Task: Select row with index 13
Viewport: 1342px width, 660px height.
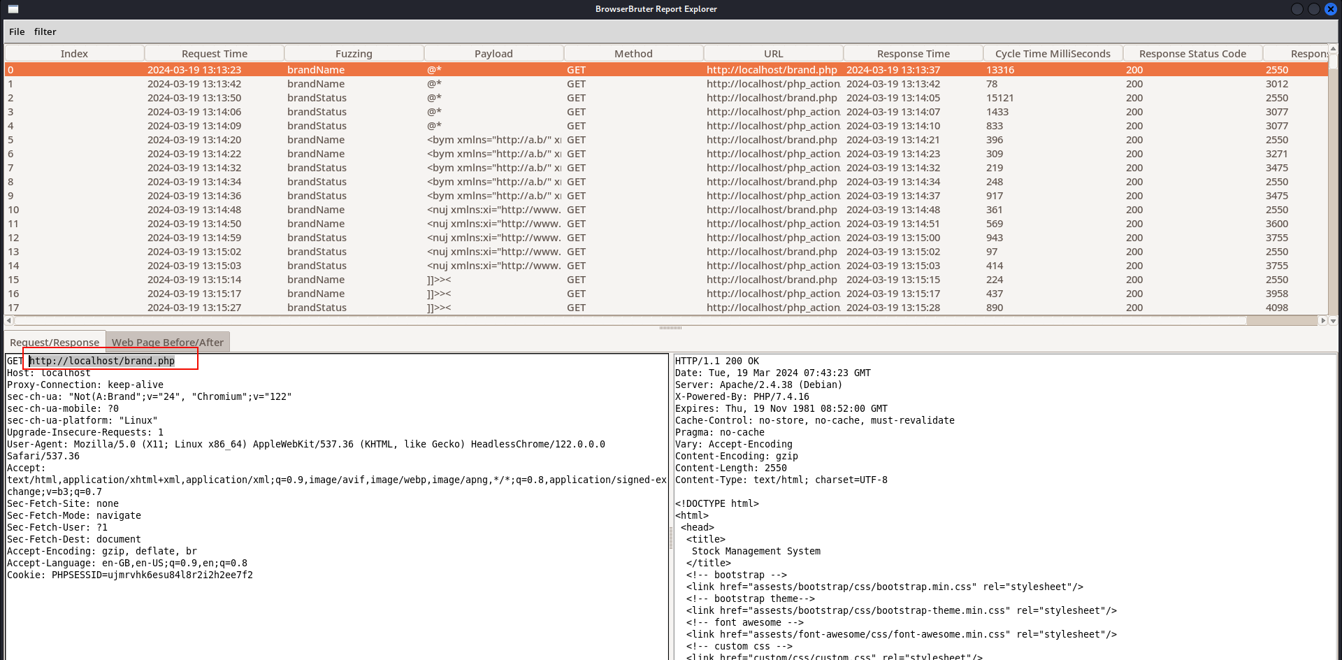Action: point(666,252)
